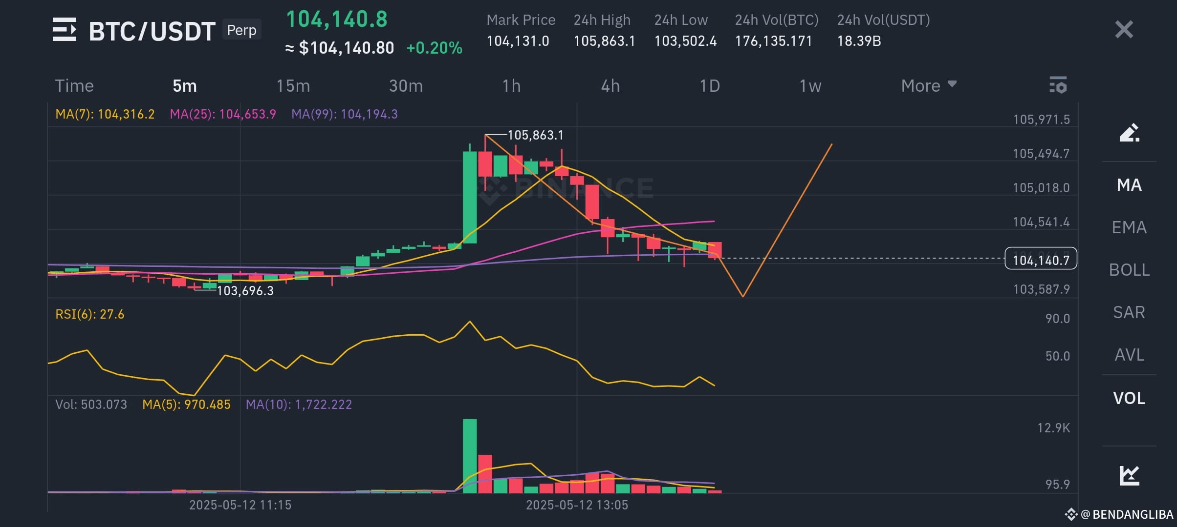This screenshot has width=1177, height=527.
Task: Click the 24h High value 105,863.1
Action: pyautogui.click(x=604, y=41)
